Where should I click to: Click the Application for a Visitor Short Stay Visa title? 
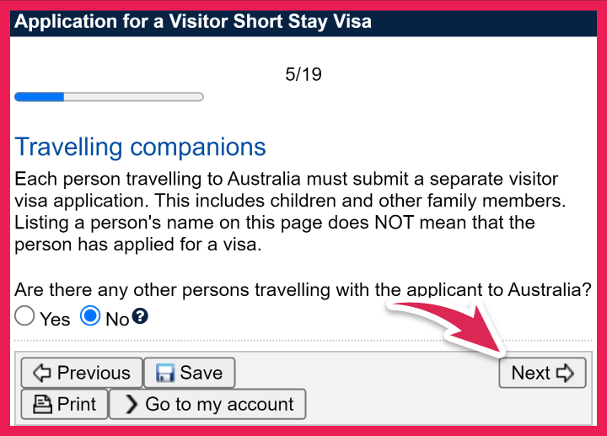point(193,21)
